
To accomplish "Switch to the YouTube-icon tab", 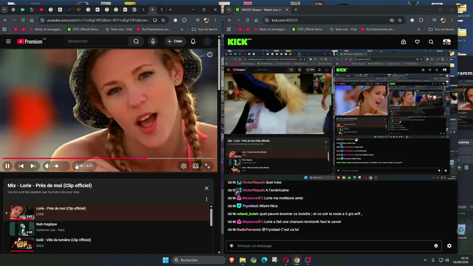I will tap(41, 10).
